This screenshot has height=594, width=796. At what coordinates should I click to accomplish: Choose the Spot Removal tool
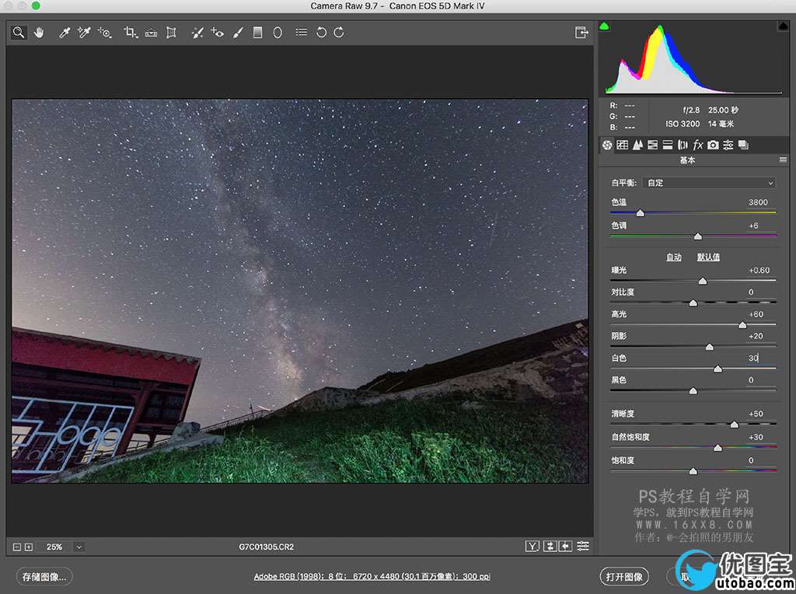(x=197, y=33)
